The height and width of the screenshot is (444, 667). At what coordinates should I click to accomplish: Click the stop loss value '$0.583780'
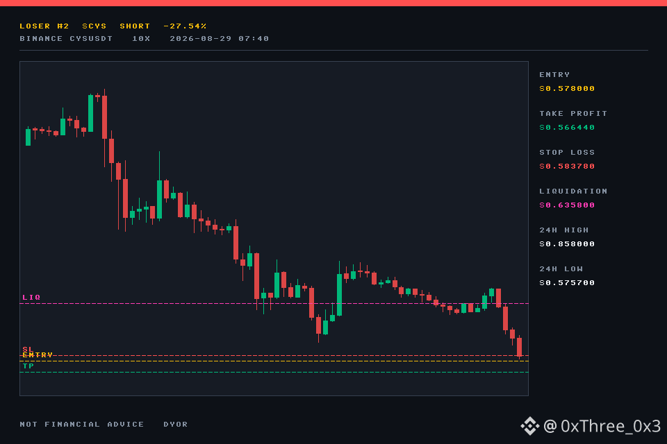coord(567,166)
